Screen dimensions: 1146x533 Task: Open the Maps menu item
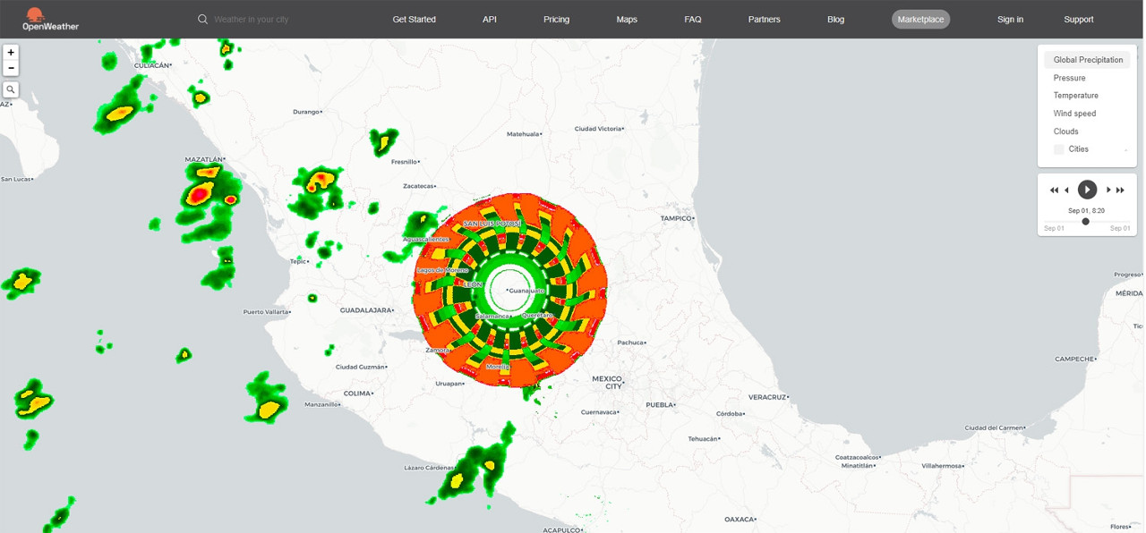click(x=627, y=19)
